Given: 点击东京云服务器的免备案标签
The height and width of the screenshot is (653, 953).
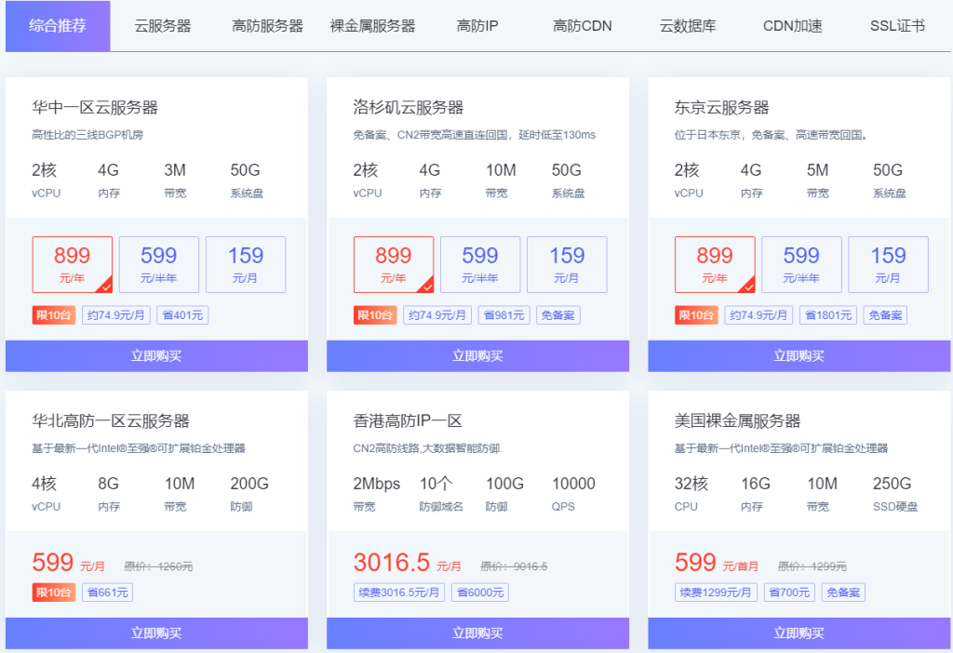Looking at the screenshot, I should point(883,314).
